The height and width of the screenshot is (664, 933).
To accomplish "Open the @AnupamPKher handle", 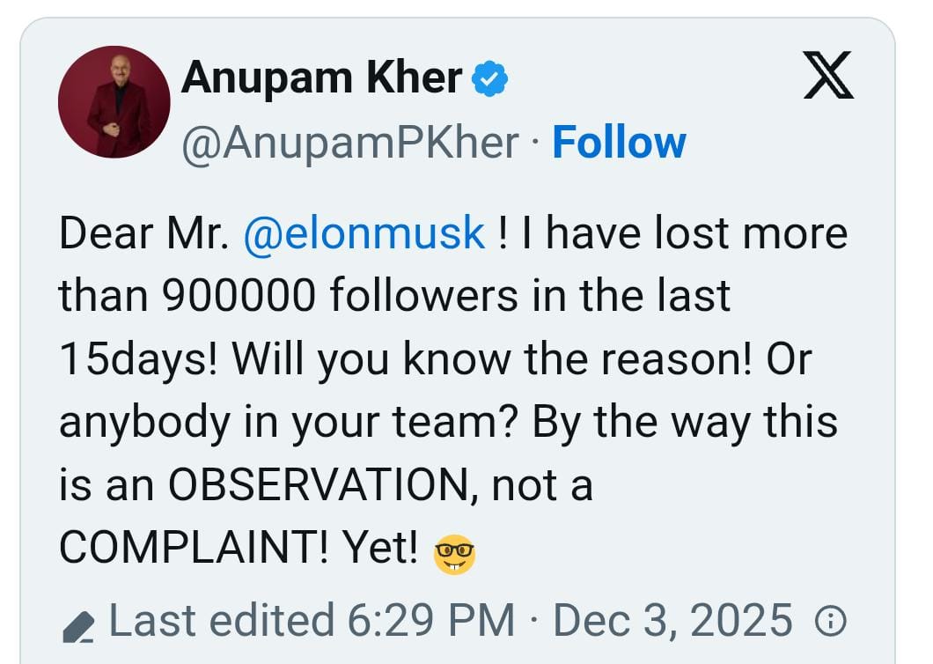I will [350, 143].
